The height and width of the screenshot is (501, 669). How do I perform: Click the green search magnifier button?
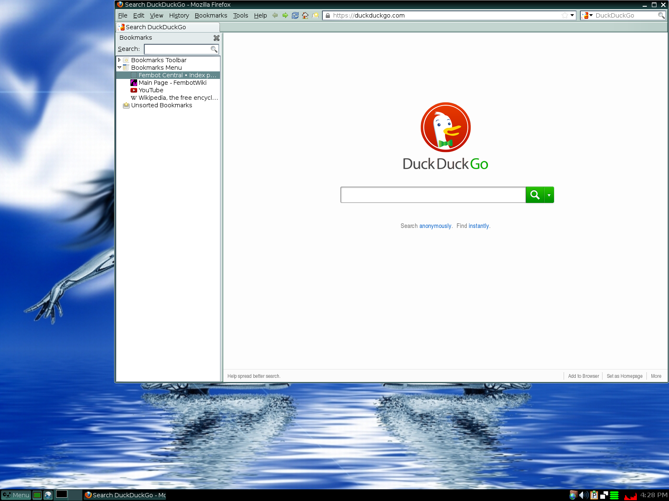pos(534,195)
